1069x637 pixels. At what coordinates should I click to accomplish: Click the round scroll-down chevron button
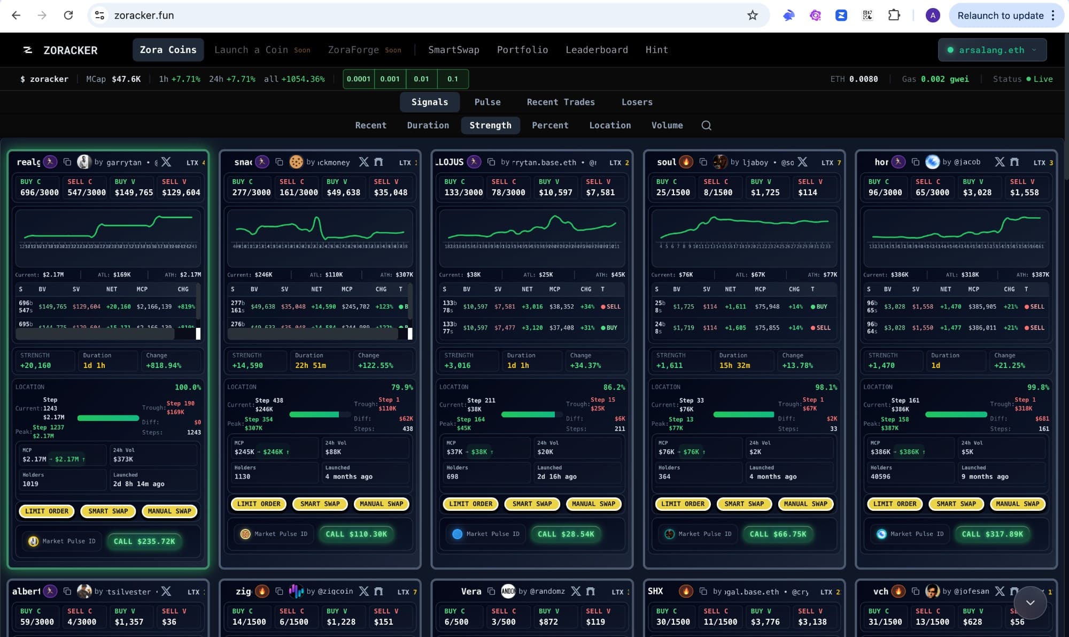tap(1030, 603)
